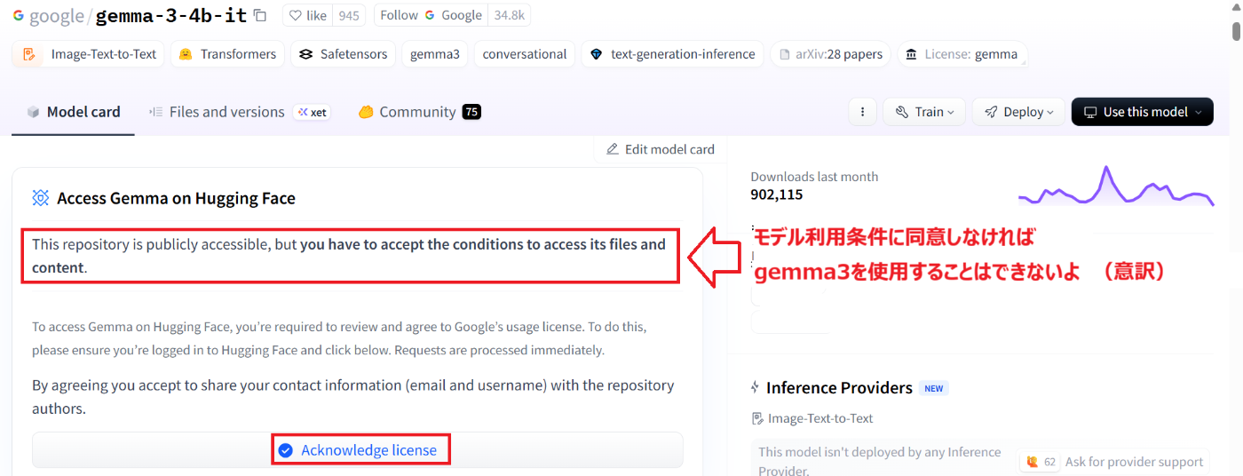Open the text-generation-inference tag
The width and height of the screenshot is (1243, 476).
672,54
